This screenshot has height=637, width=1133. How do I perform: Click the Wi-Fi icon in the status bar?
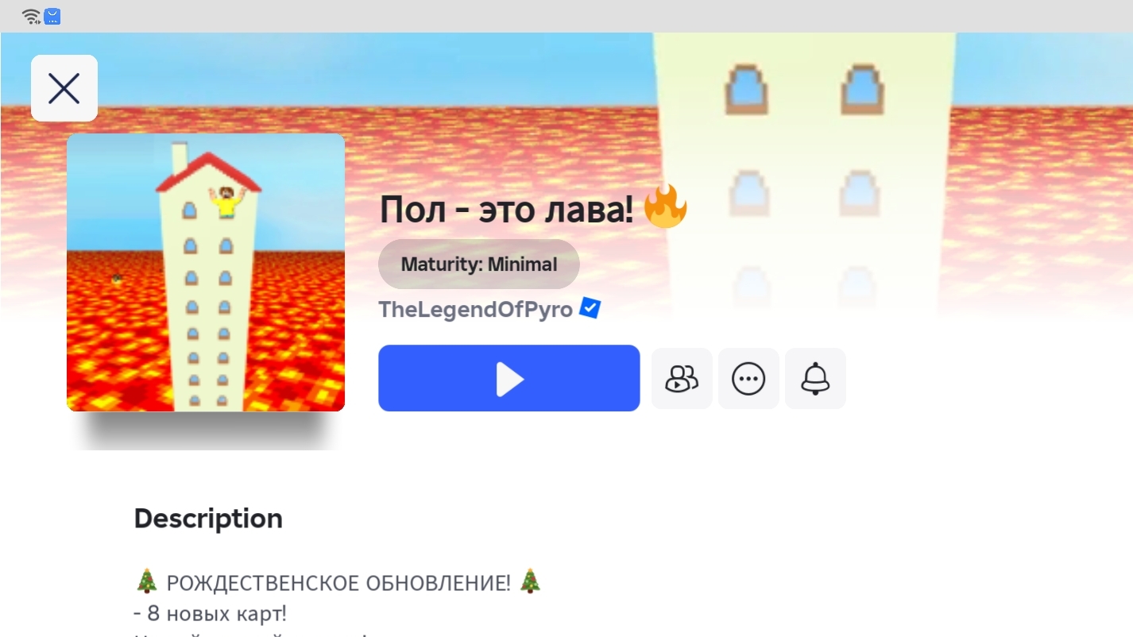(x=31, y=16)
